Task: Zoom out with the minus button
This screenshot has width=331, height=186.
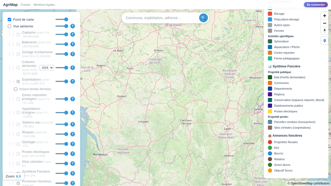Action: 324,23
